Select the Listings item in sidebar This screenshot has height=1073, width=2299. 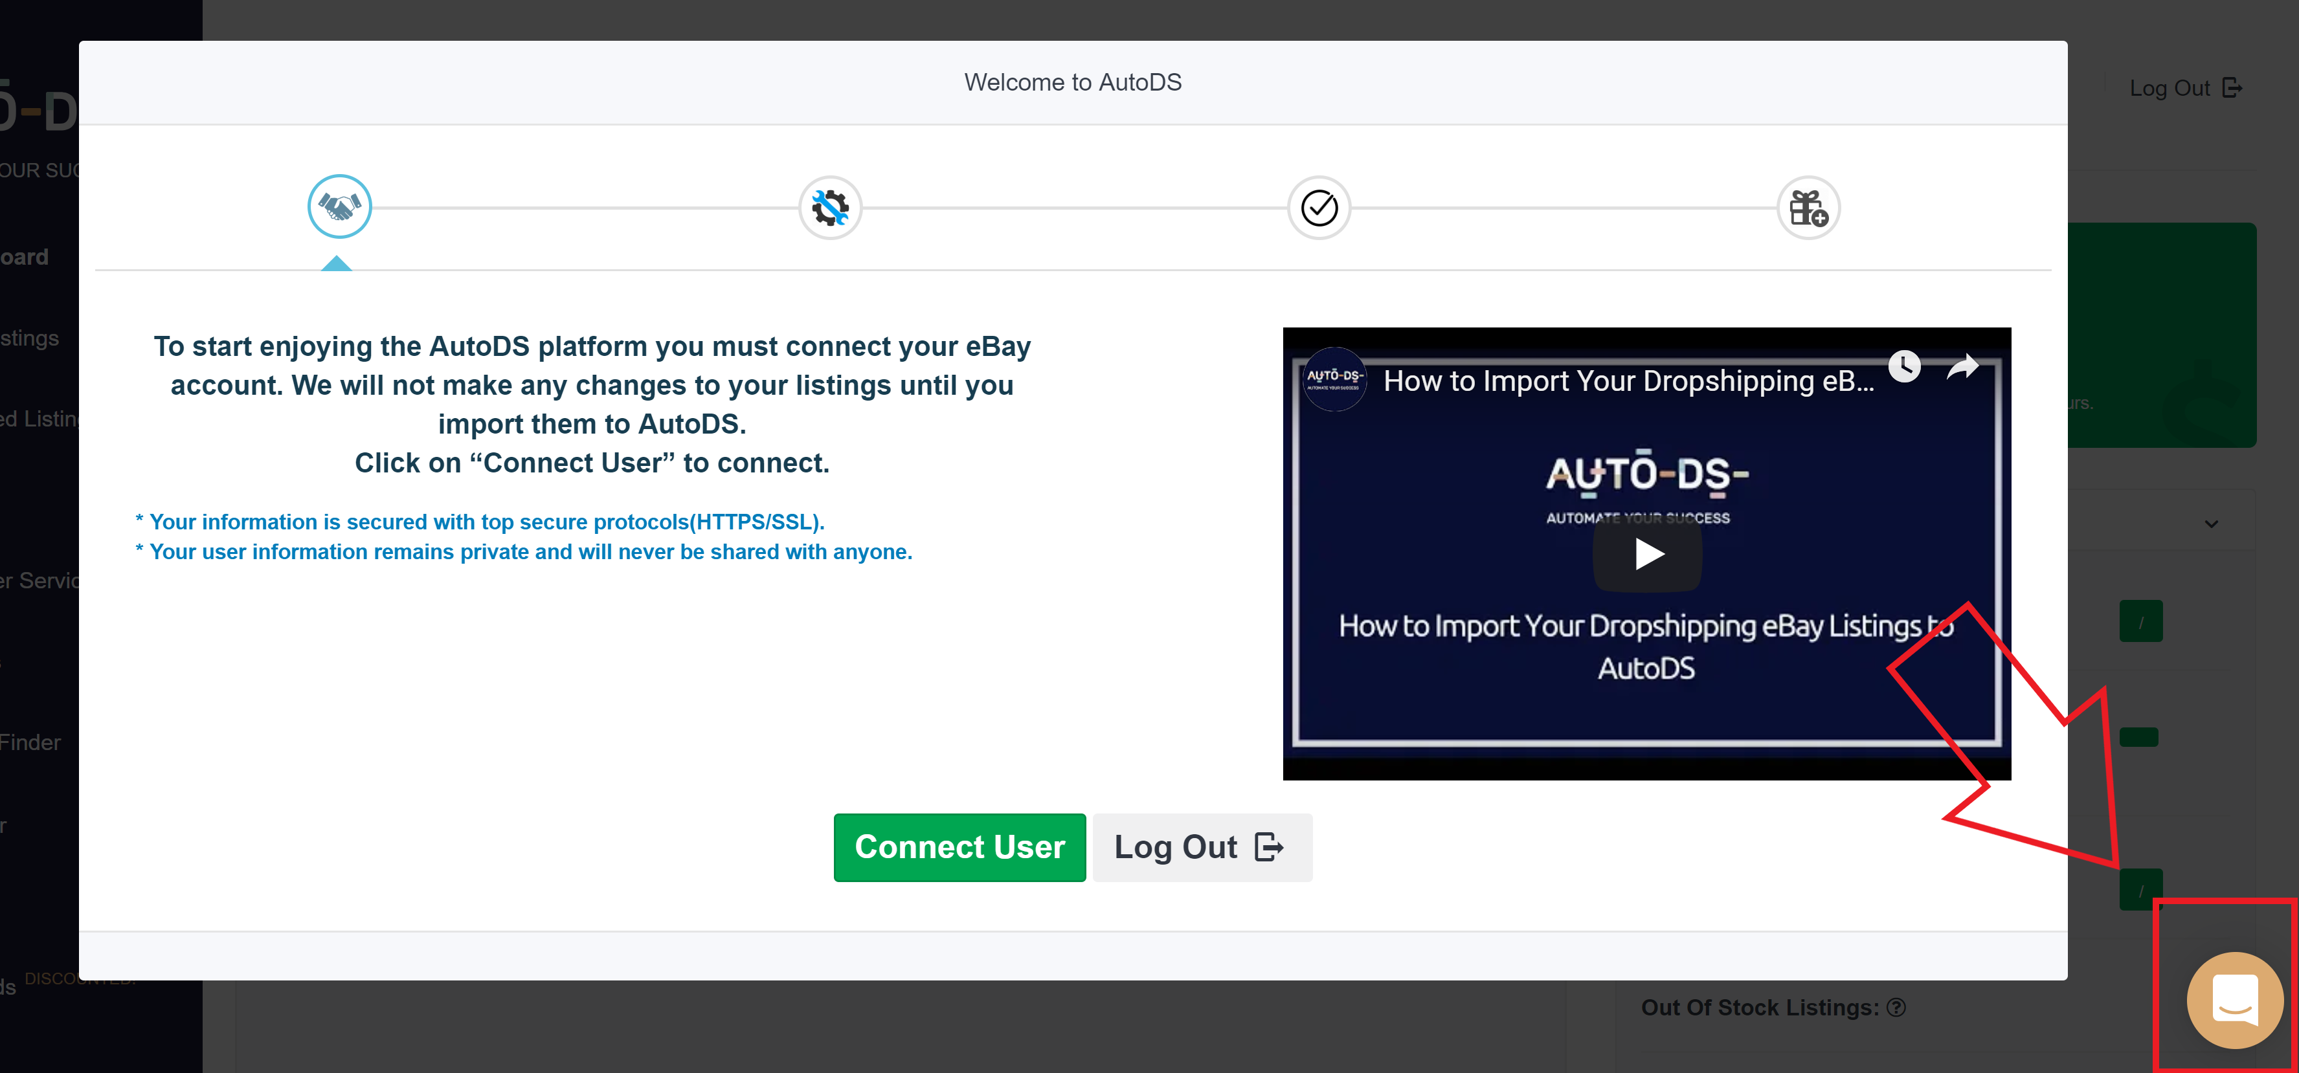pyautogui.click(x=30, y=338)
